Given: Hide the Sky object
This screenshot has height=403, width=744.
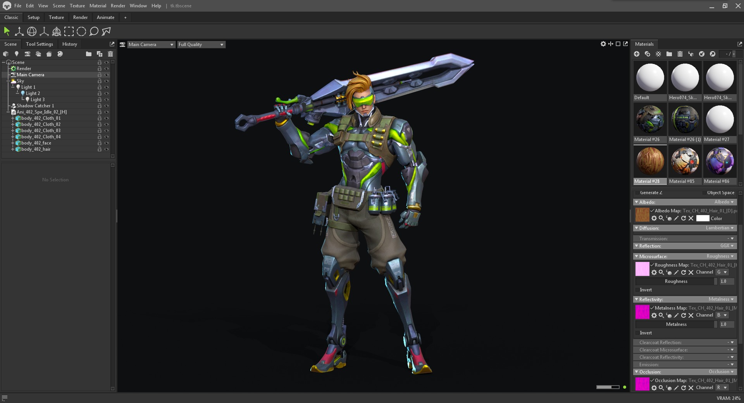Looking at the screenshot, I should pos(107,81).
